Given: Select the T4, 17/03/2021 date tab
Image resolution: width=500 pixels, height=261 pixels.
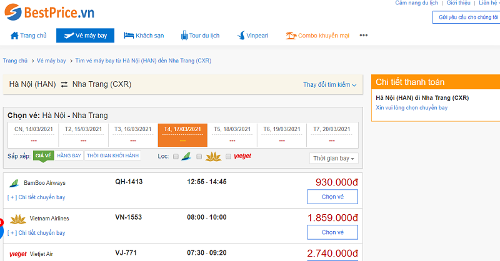Looking at the screenshot, I should (182, 135).
